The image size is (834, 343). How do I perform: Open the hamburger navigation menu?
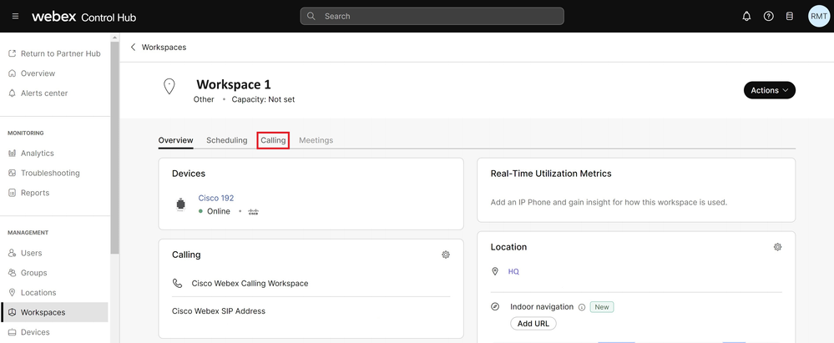pyautogui.click(x=15, y=17)
